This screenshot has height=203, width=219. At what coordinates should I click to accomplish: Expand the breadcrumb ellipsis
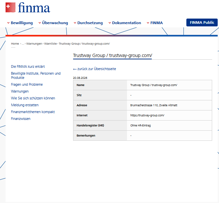pos(23,44)
